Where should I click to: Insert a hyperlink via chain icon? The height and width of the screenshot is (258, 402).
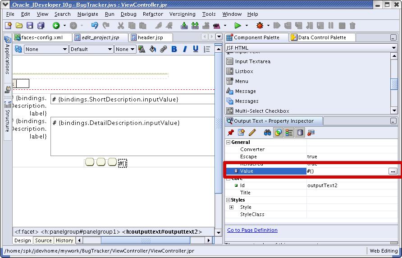point(163,49)
